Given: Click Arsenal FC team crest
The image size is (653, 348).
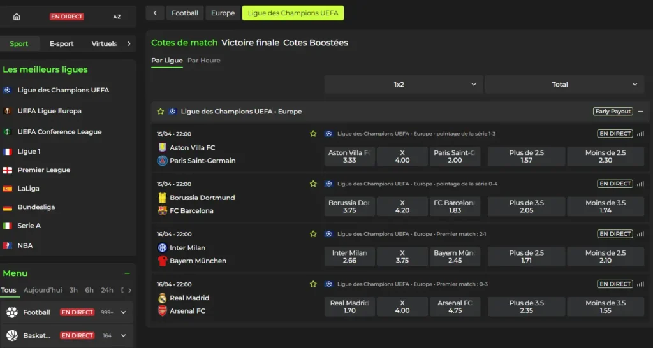Looking at the screenshot, I should (x=163, y=311).
